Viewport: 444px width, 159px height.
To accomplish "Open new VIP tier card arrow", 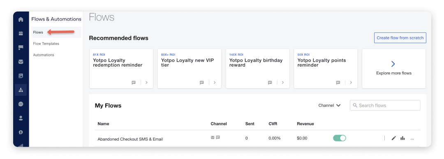I will (215, 83).
